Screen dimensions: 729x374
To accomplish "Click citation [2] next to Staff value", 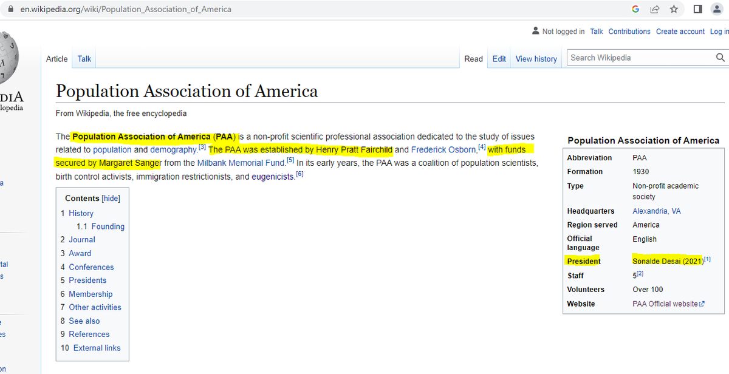I will coord(639,274).
